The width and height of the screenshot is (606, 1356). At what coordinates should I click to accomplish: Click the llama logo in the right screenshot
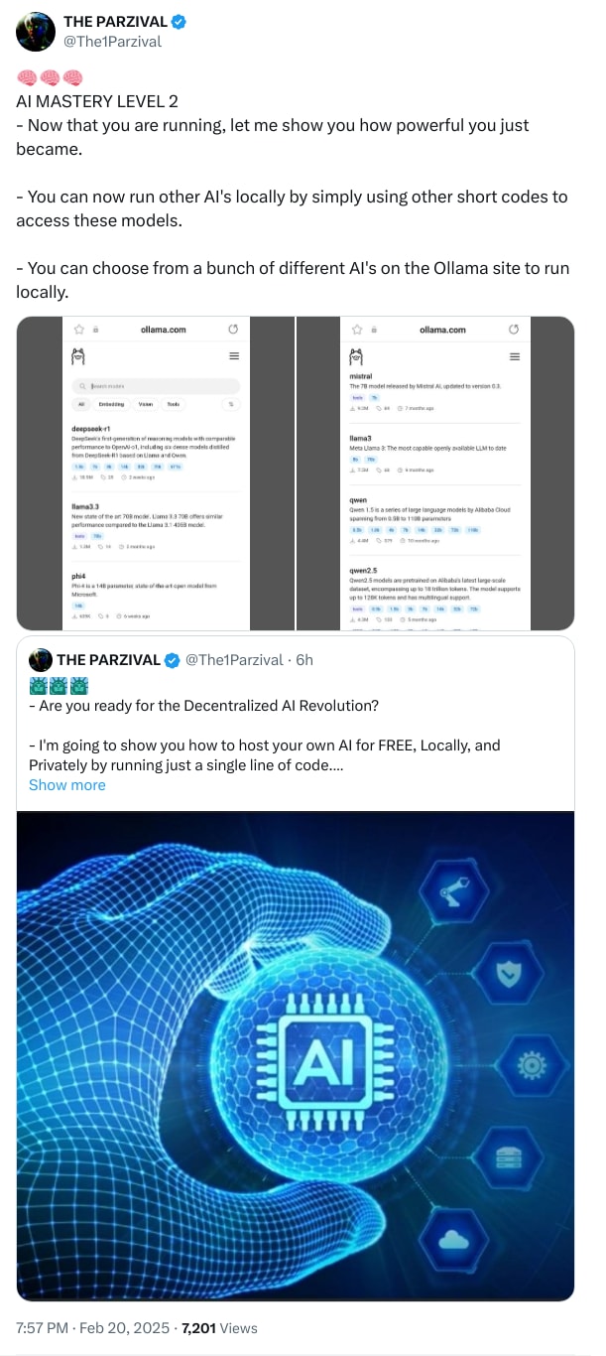(x=356, y=357)
